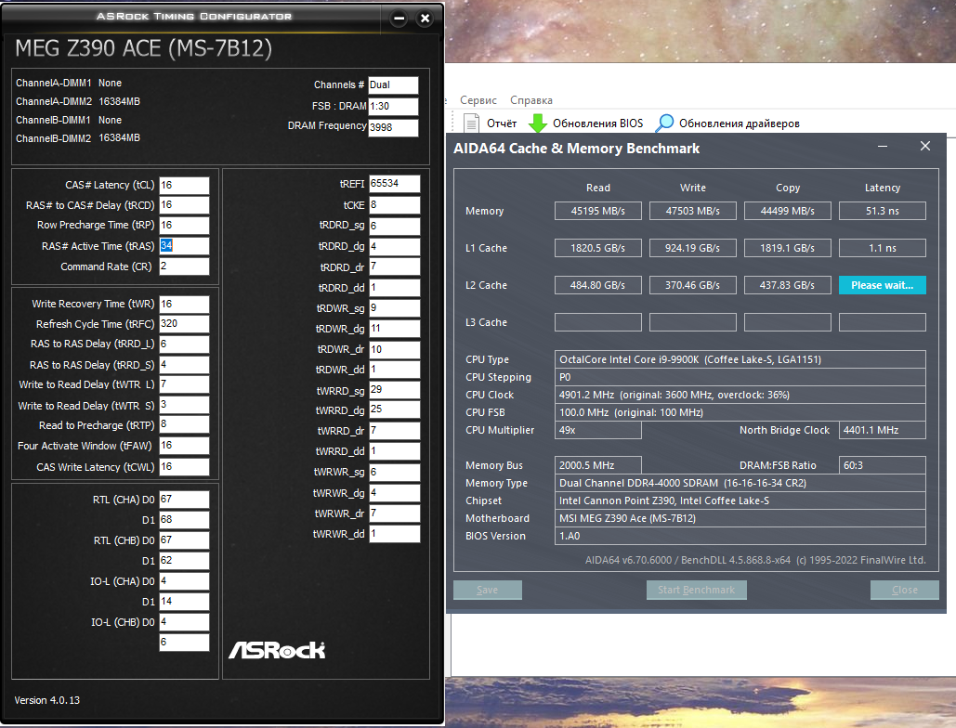956x728 pixels.
Task: Click the RTL (CHB) D0 field
Action: coord(184,540)
